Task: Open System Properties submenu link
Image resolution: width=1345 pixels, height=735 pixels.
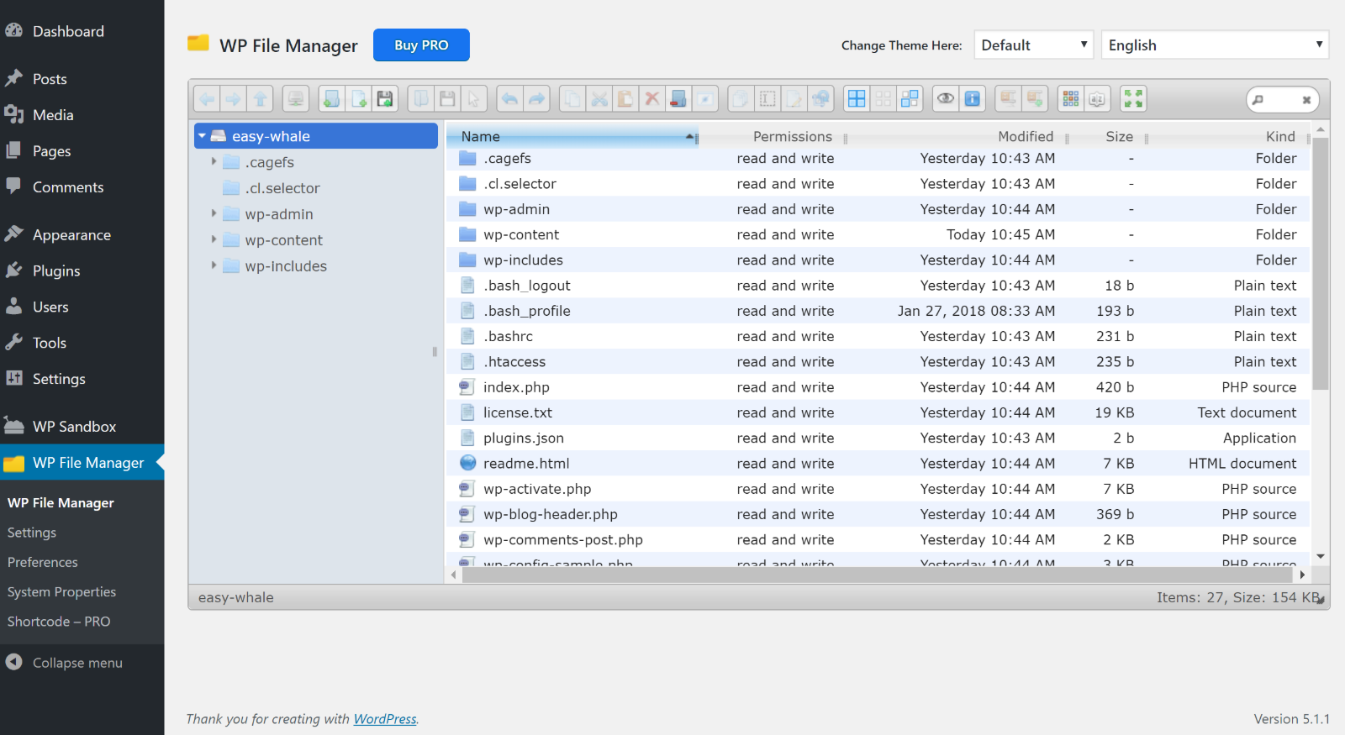Action: [x=61, y=591]
